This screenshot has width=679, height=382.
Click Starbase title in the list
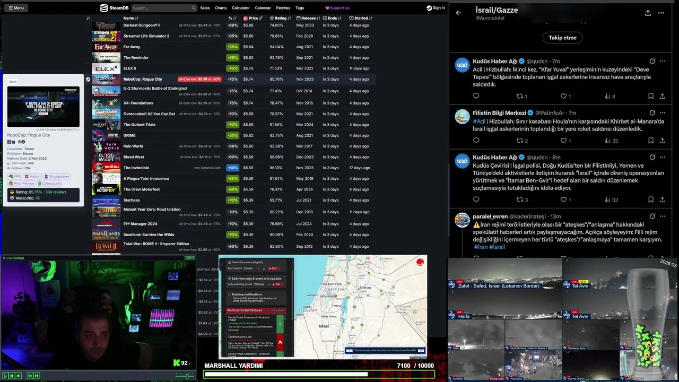click(x=132, y=200)
